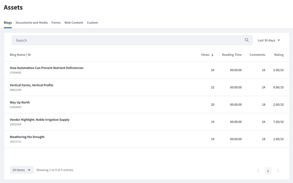
Task: Open How Automation Can Prevent Nutrient Deficiencies
Action: click(x=46, y=68)
